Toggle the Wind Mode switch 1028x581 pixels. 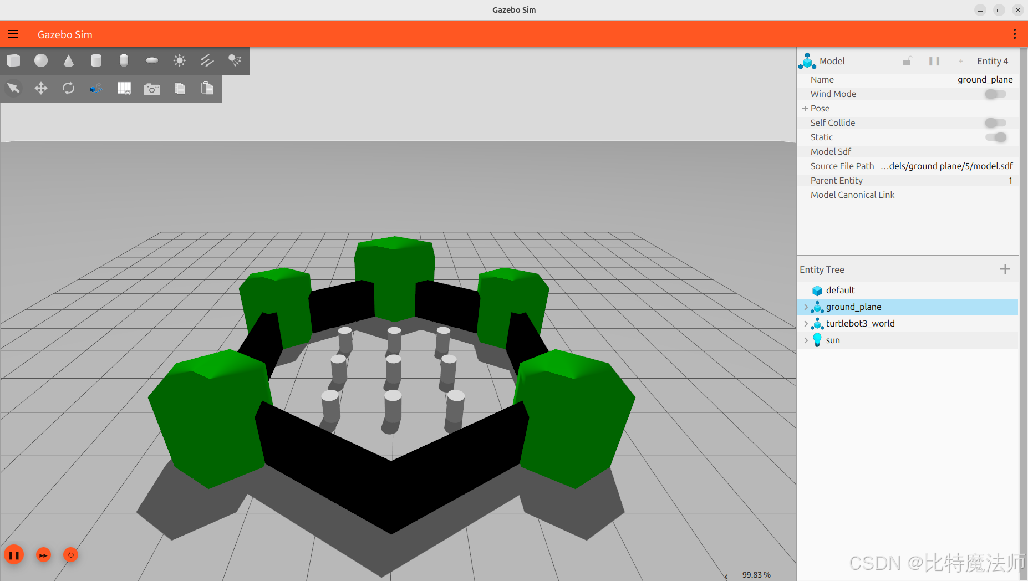pyautogui.click(x=995, y=94)
